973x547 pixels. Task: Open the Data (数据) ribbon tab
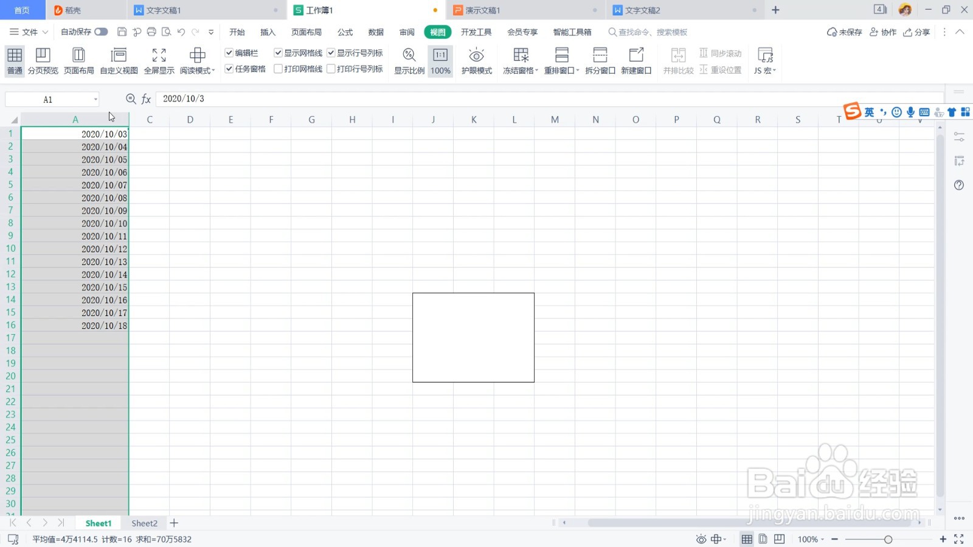click(x=376, y=32)
